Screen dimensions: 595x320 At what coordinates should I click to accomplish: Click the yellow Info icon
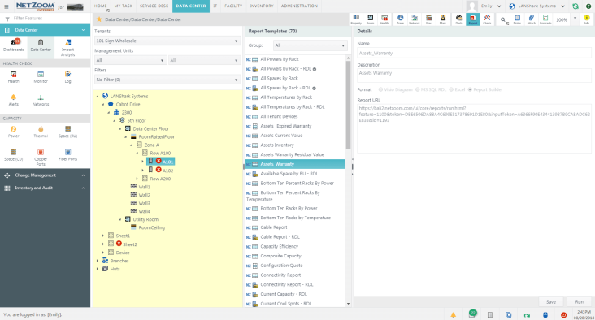pos(587,19)
